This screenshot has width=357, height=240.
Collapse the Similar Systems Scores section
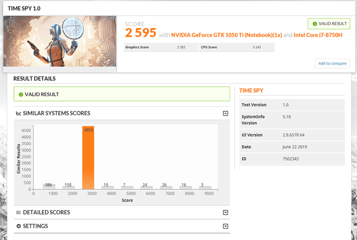pos(225,114)
